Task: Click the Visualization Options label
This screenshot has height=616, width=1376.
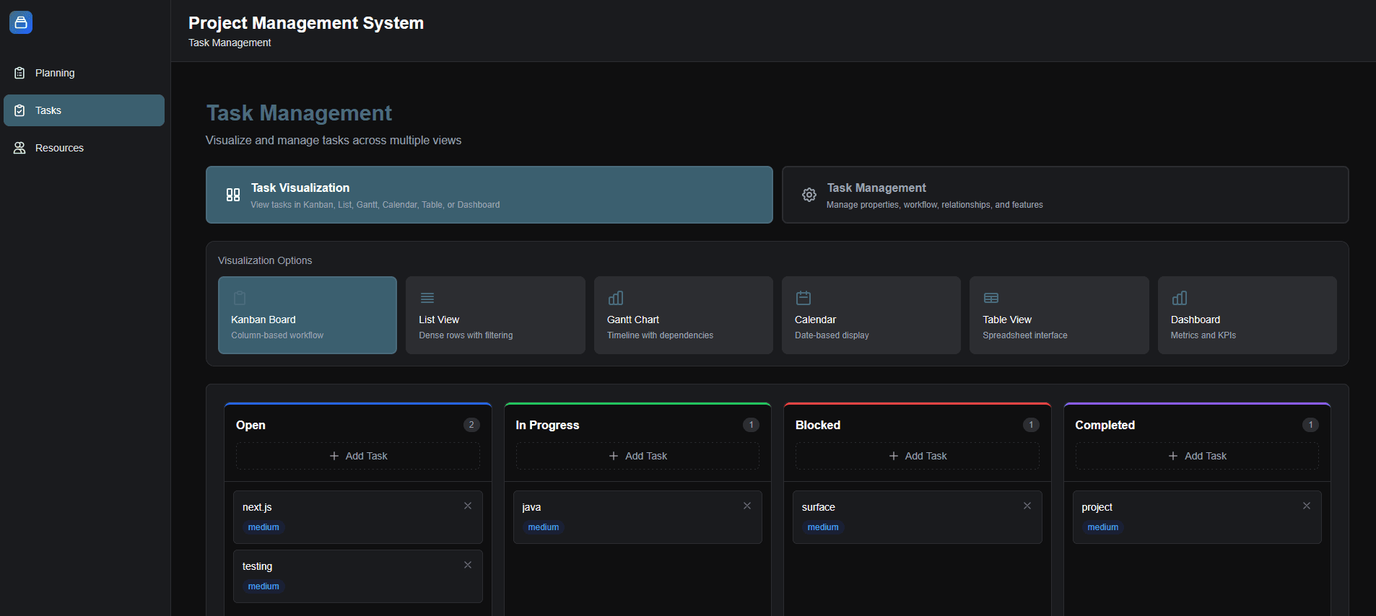Action: coord(265,260)
